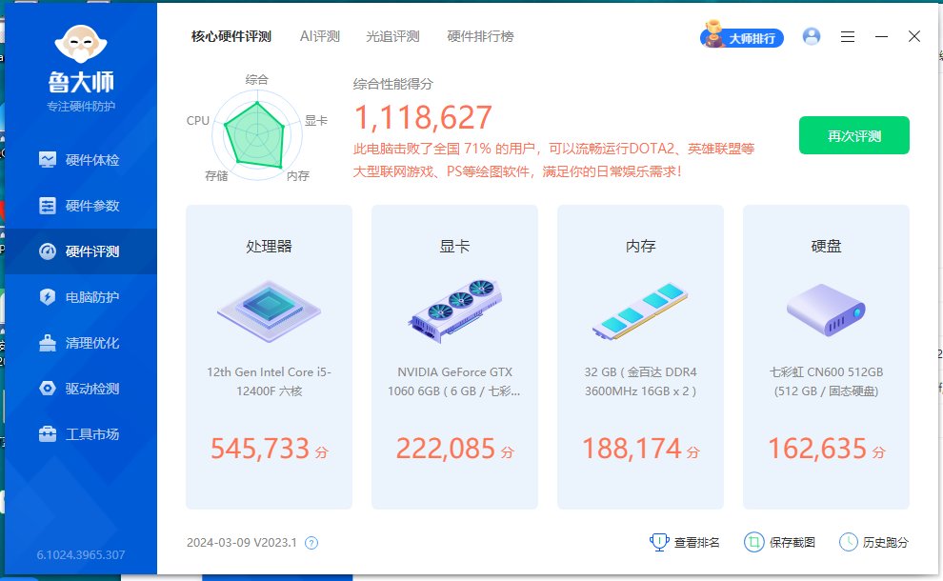Open 电脑防护 in the sidebar
This screenshot has width=943, height=581.
point(81,297)
